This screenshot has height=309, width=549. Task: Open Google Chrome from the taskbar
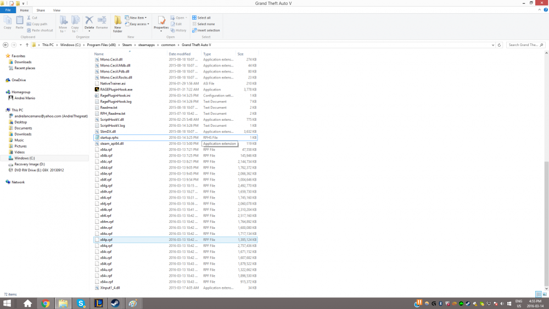tap(46, 304)
